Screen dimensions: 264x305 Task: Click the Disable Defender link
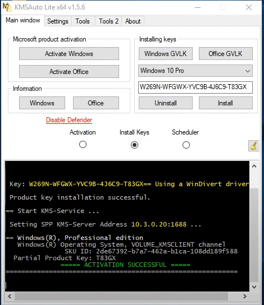tap(69, 120)
